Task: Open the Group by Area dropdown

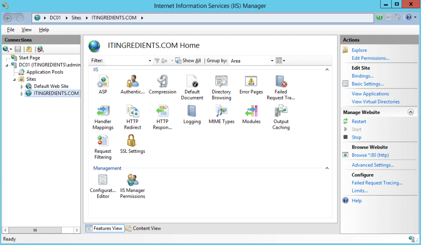Action: [x=272, y=61]
